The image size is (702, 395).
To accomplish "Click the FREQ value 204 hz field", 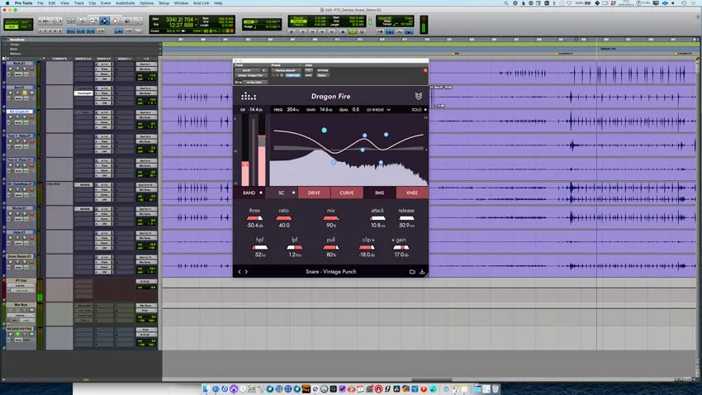I will click(x=293, y=110).
